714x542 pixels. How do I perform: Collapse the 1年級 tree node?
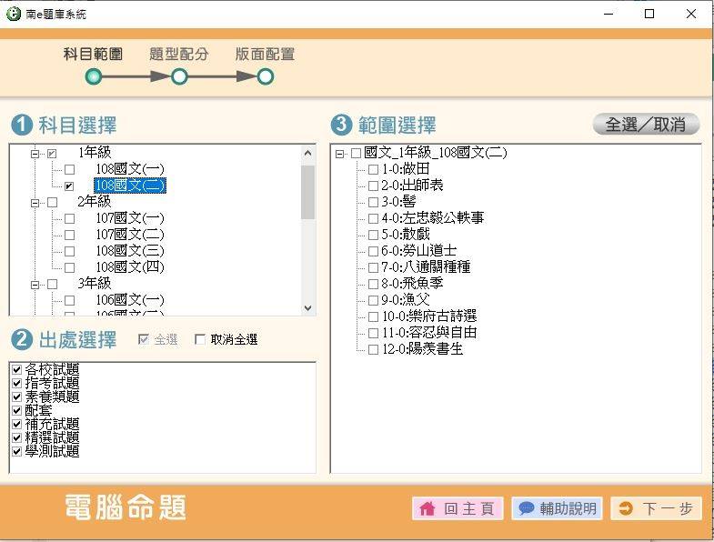point(35,154)
